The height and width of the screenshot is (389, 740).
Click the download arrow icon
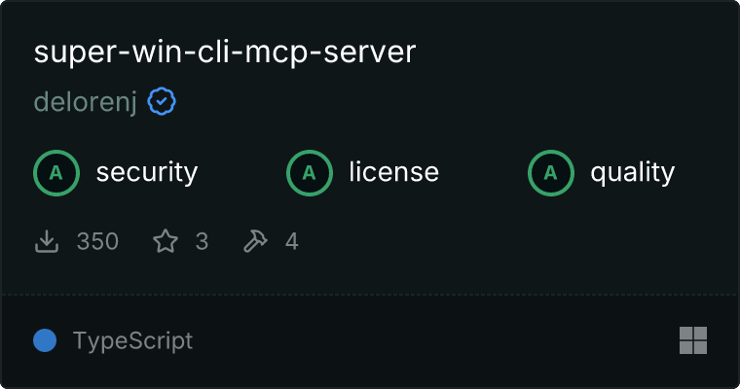(x=47, y=241)
